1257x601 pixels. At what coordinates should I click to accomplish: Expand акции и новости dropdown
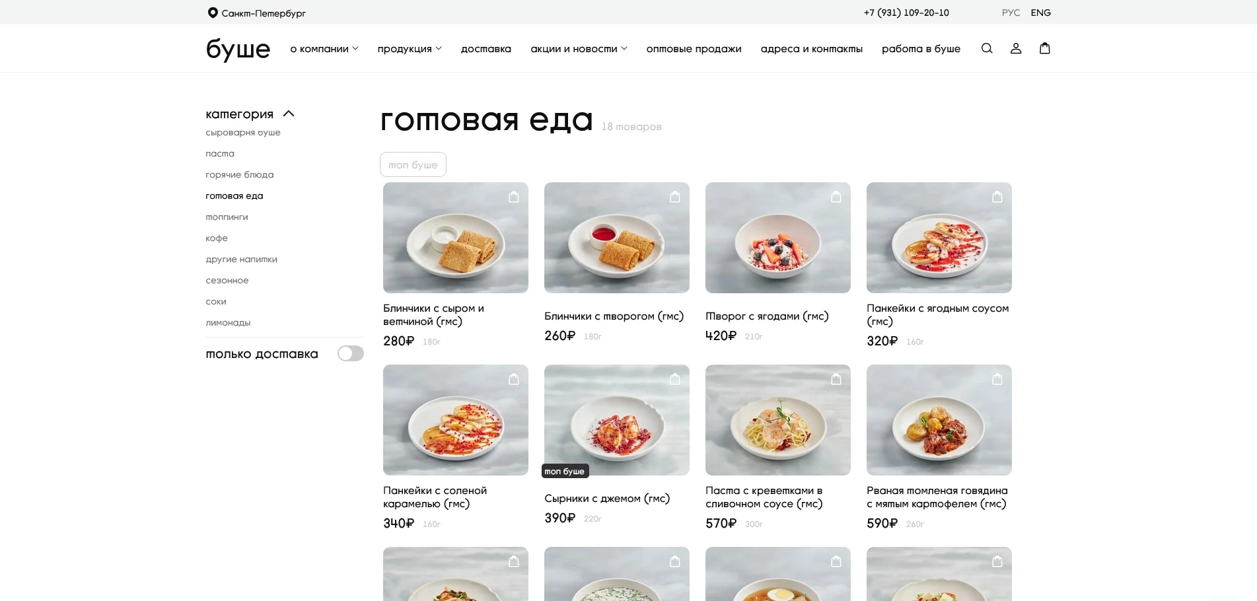579,49
